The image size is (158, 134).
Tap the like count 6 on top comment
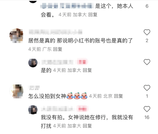point(147,6)
